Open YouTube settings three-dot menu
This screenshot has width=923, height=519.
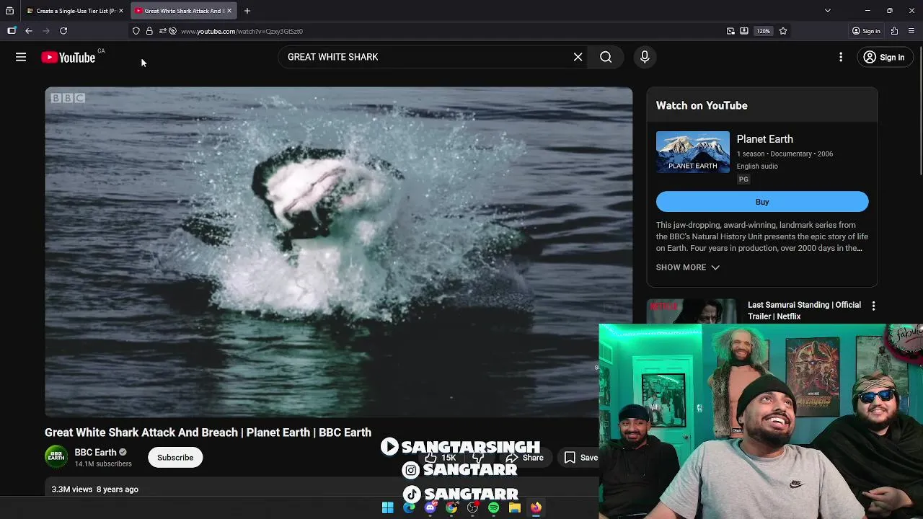pyautogui.click(x=841, y=57)
